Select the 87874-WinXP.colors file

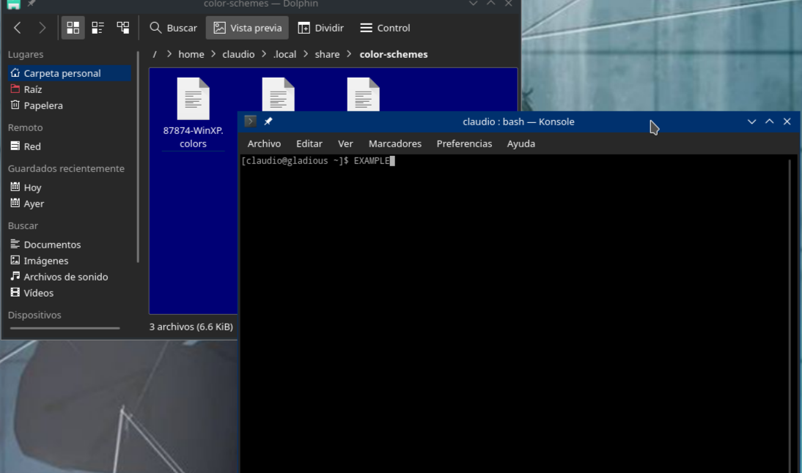[194, 113]
